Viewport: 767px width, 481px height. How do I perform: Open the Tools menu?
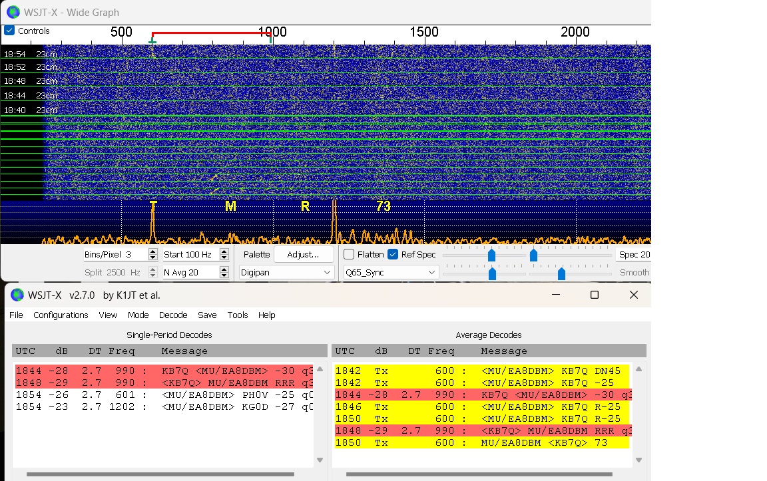click(x=237, y=315)
